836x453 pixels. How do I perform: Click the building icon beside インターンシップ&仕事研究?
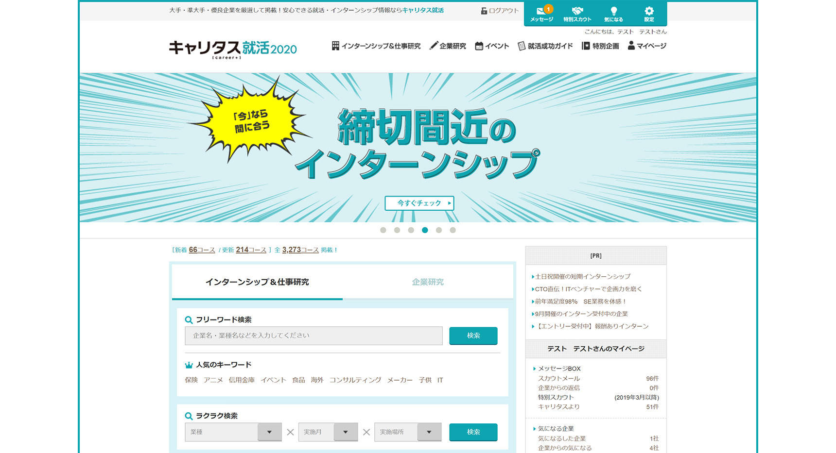(335, 46)
